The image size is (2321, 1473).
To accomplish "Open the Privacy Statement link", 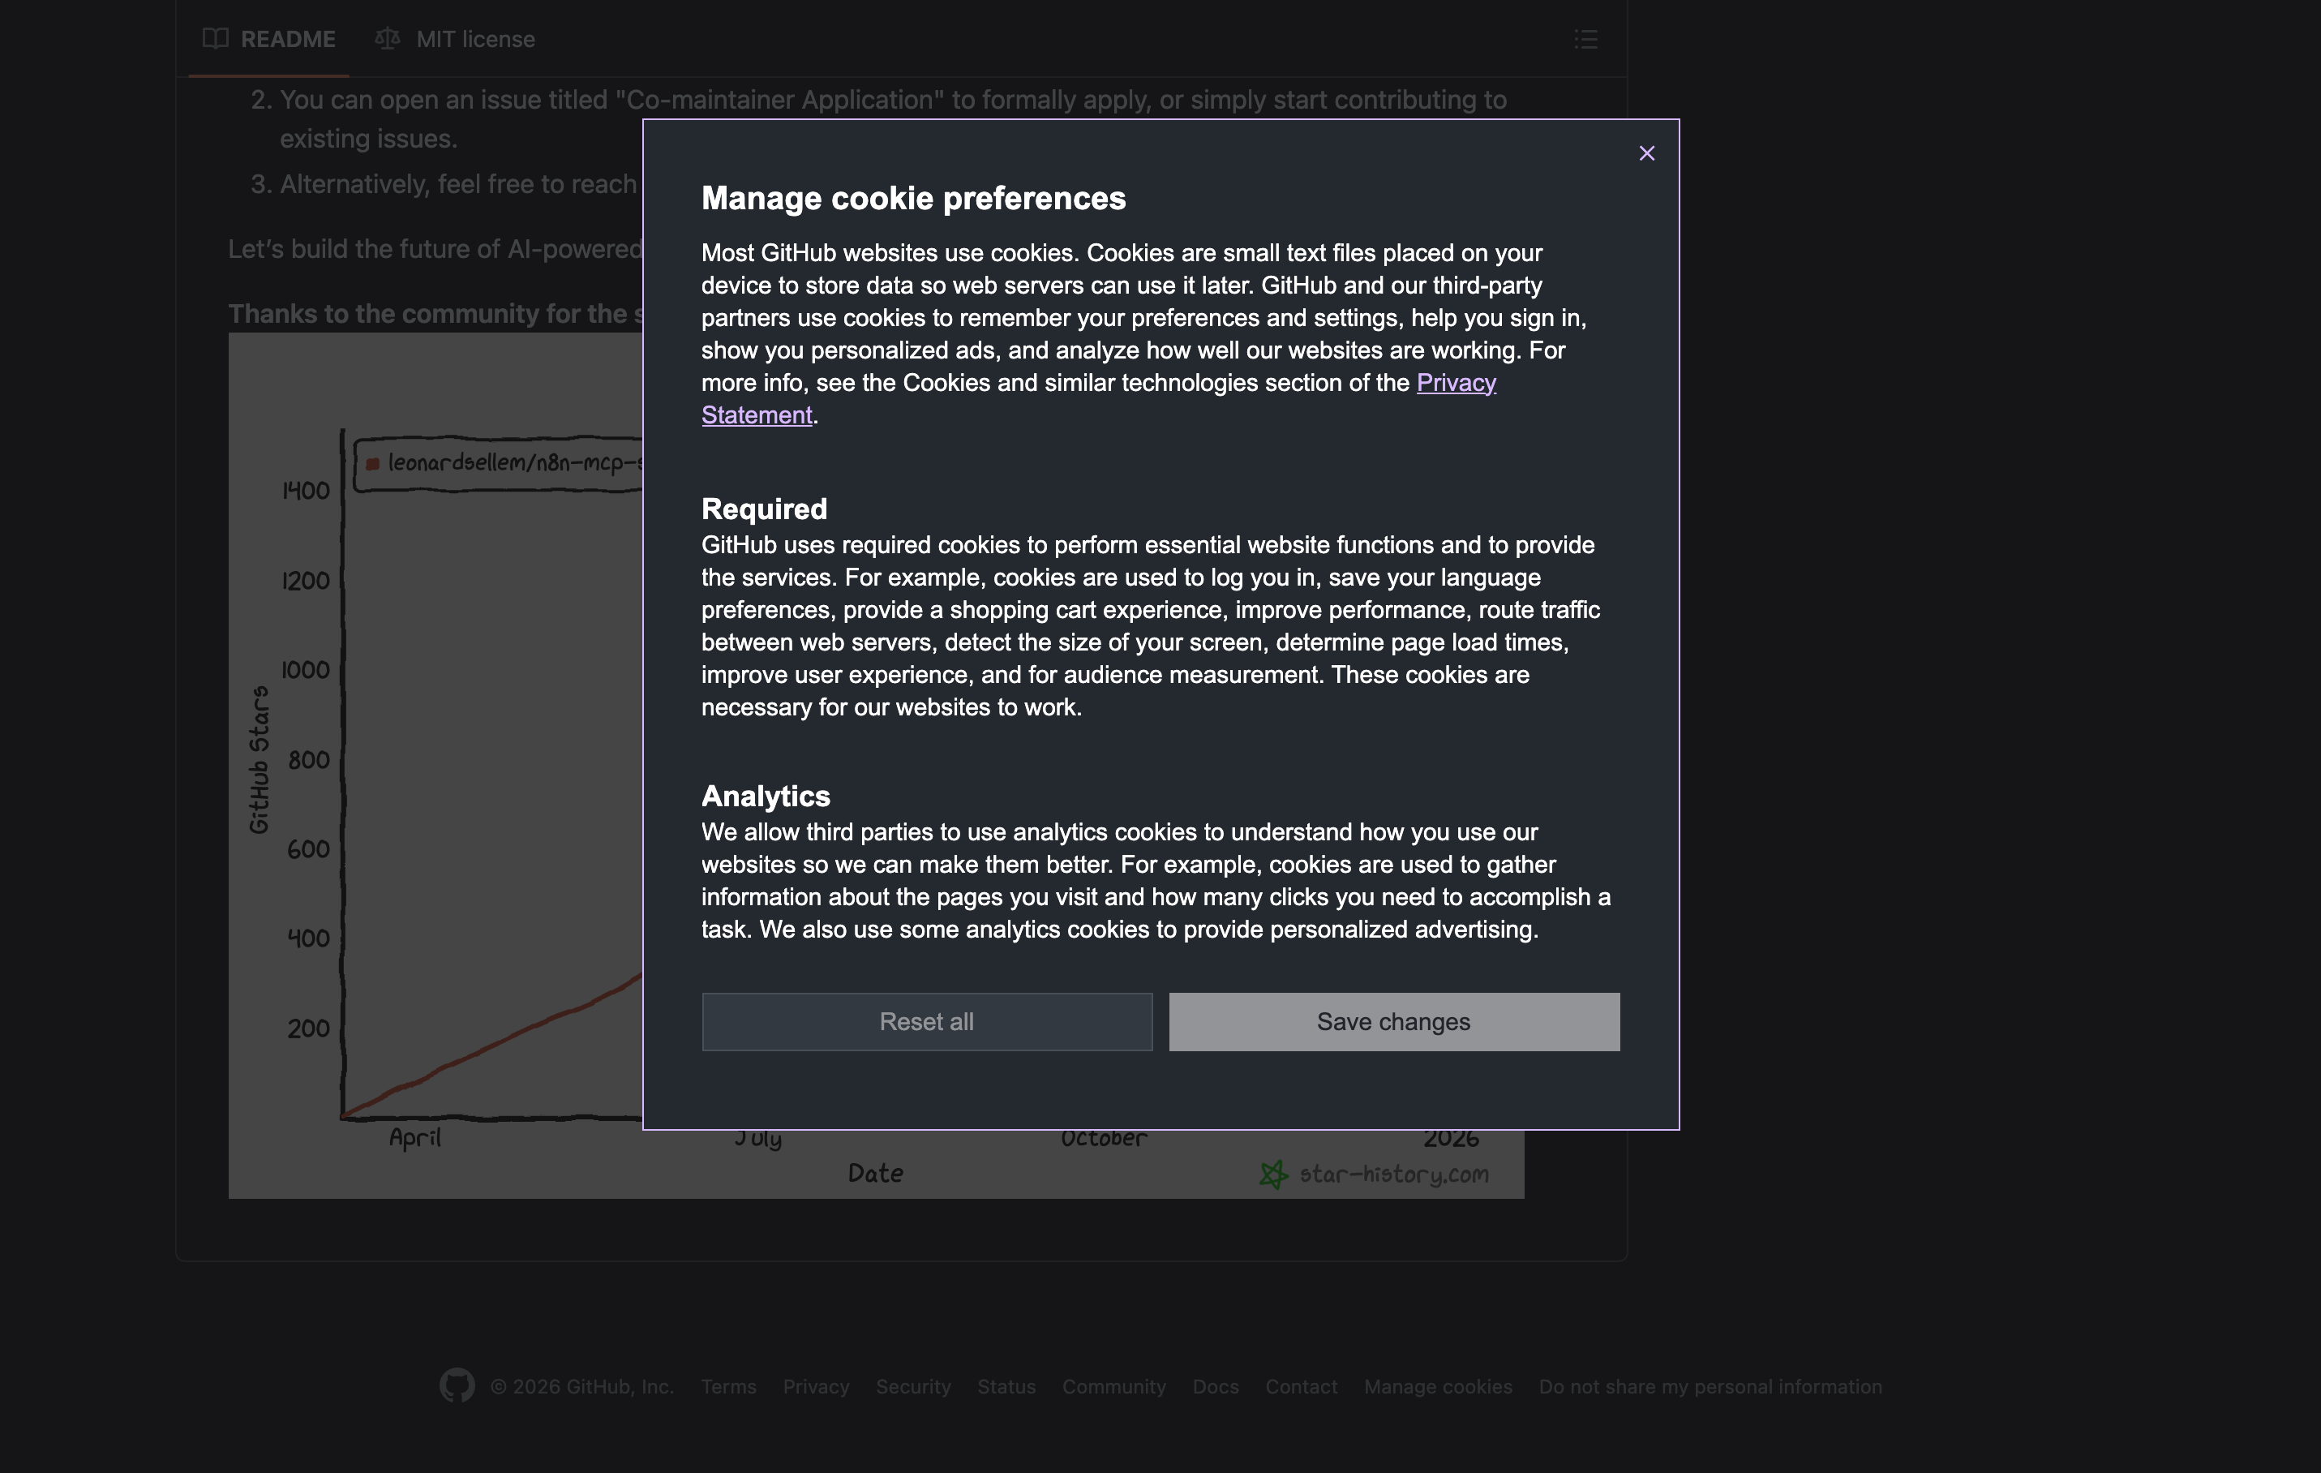I will (1456, 383).
